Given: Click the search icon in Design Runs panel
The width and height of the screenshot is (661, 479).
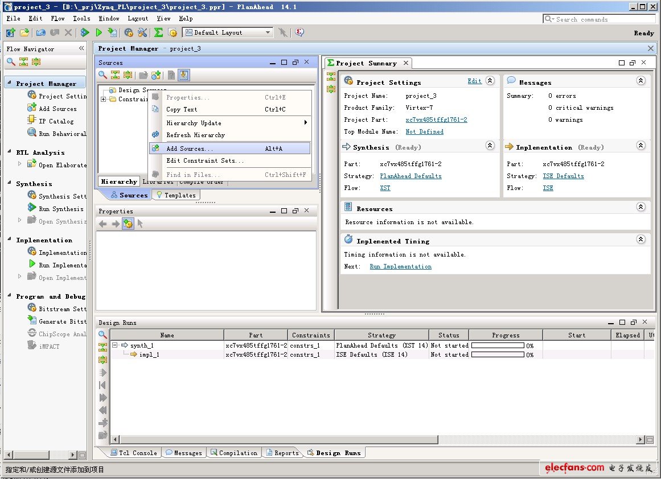Looking at the screenshot, I should click(102, 335).
